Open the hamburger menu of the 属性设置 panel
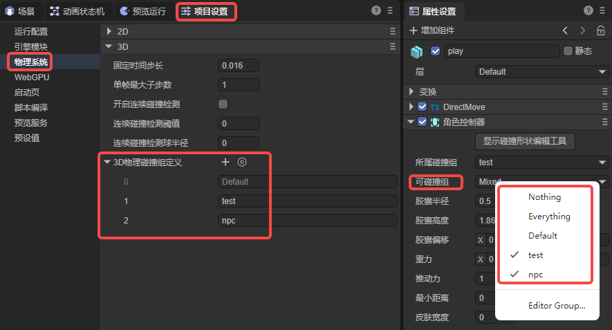Screen dimensions: 612x330 tap(602, 10)
